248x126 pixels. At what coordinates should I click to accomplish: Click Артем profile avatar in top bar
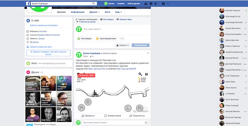106,4
